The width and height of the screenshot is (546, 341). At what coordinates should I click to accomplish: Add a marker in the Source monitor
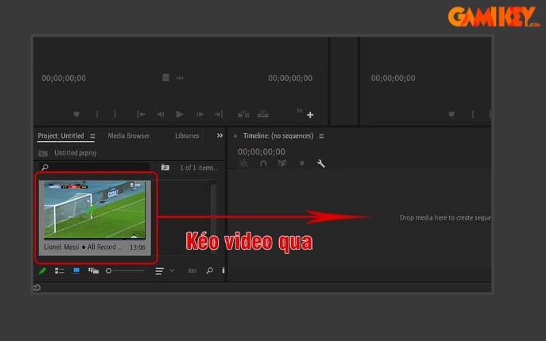point(76,114)
